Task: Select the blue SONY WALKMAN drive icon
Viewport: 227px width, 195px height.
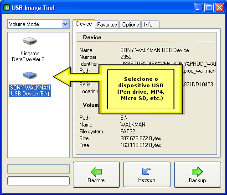Action: click(30, 75)
